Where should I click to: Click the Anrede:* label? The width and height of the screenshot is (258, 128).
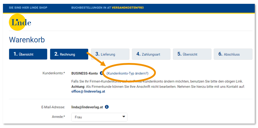pyautogui.click(x=59, y=117)
